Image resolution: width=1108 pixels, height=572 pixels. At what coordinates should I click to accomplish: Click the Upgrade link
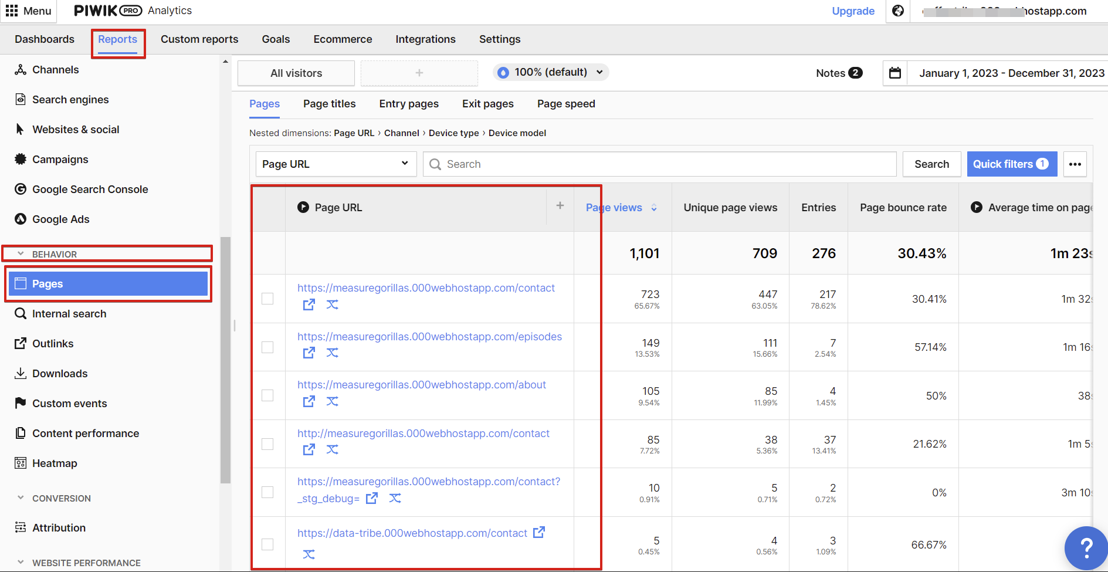(853, 11)
